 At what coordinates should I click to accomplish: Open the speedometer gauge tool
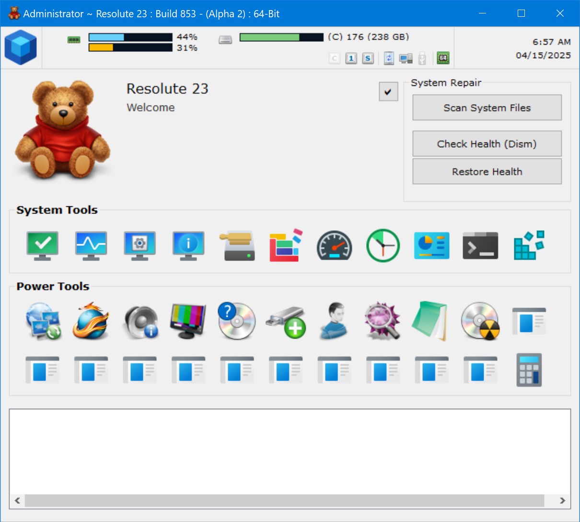(335, 246)
